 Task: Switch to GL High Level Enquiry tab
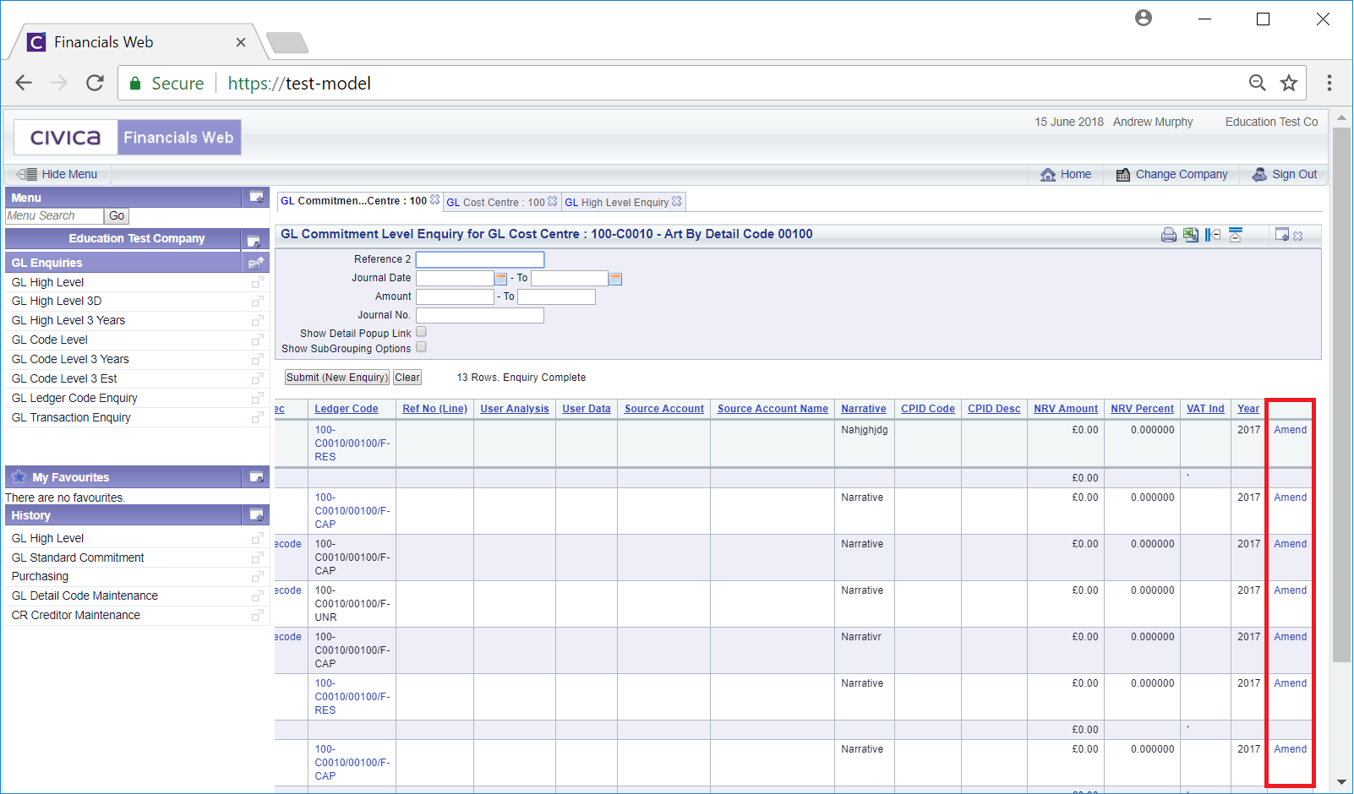pos(616,203)
